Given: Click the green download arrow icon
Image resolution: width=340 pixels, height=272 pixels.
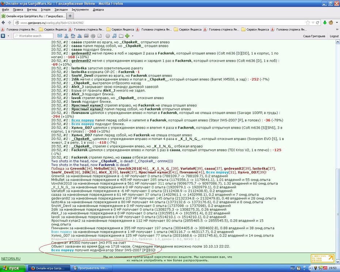Looking at the screenshot, I should coord(325,23).
